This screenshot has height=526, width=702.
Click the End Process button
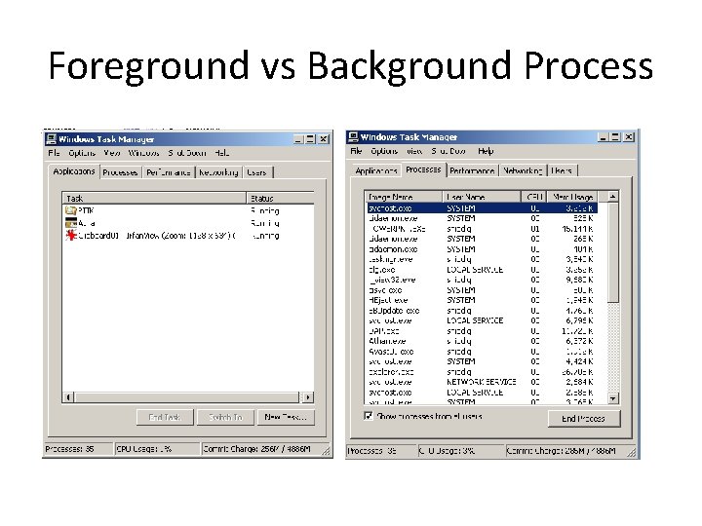[x=583, y=419]
